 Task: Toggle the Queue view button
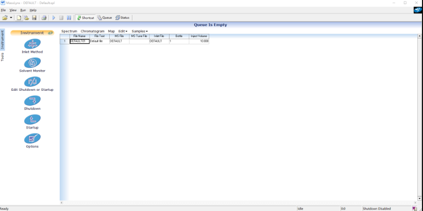tap(105, 18)
